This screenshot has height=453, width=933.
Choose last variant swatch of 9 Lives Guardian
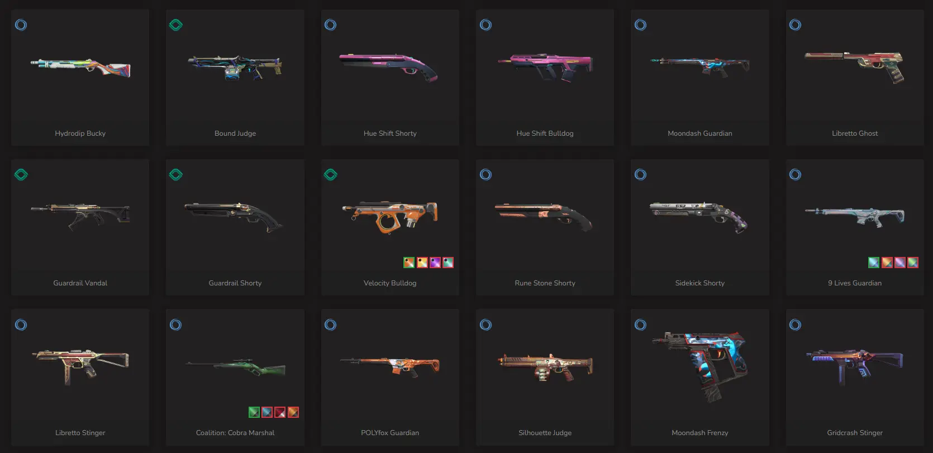913,263
